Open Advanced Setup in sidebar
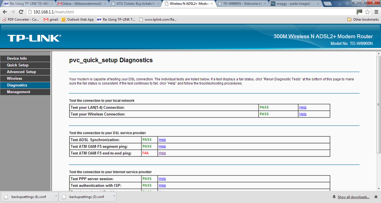The height and width of the screenshot is (203, 381). pos(25,72)
